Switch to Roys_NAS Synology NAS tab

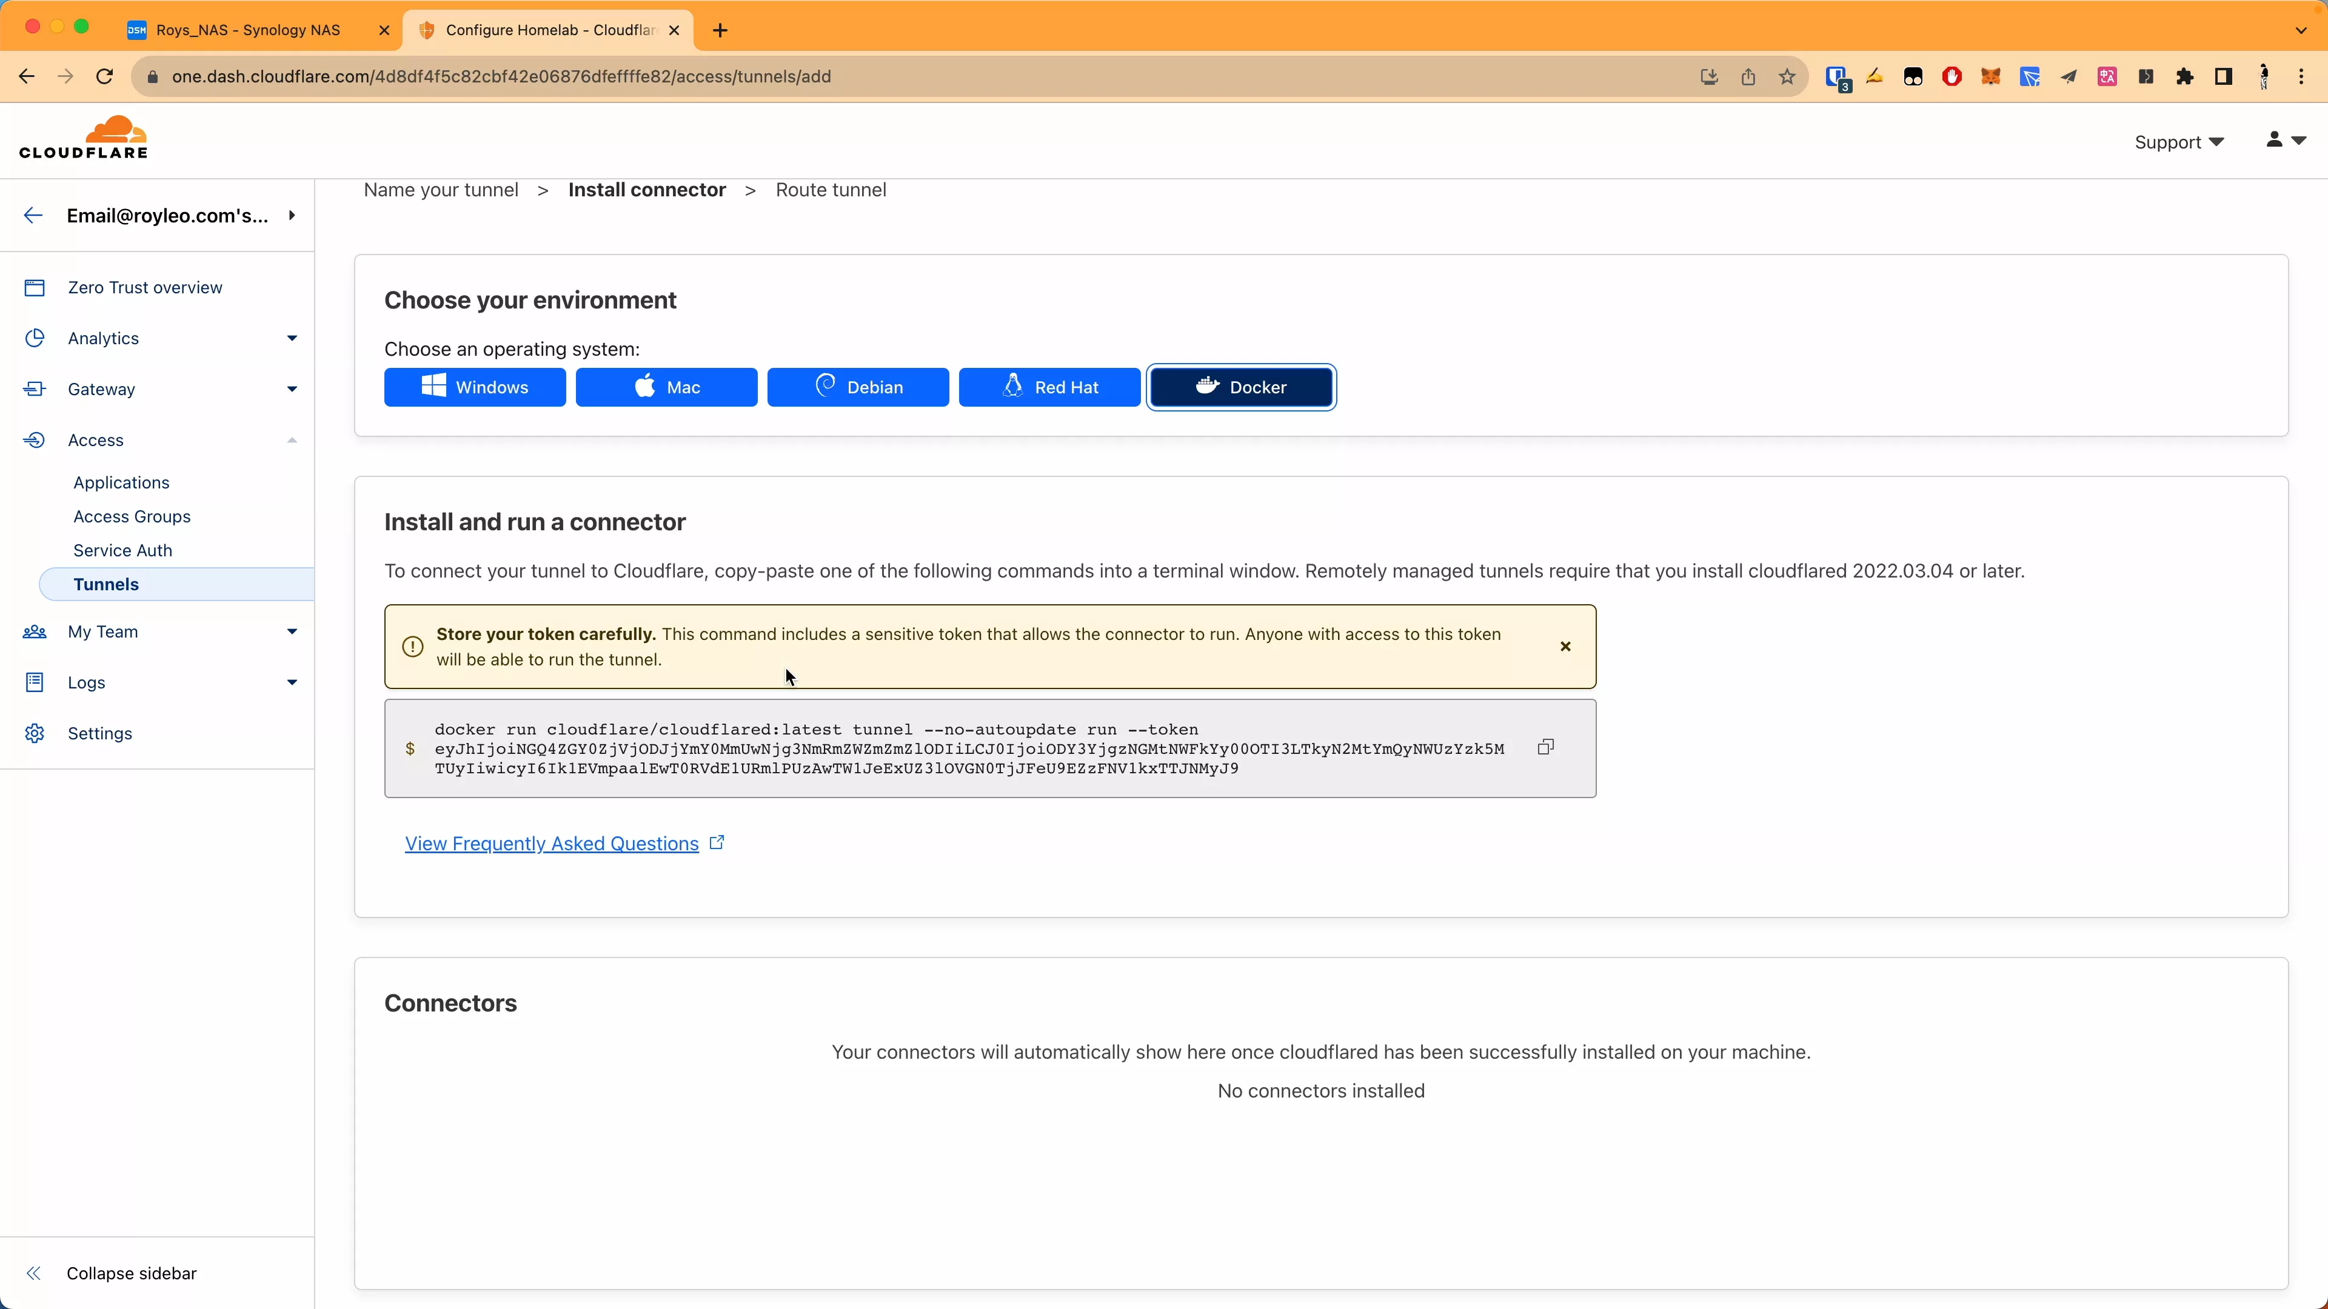249,30
